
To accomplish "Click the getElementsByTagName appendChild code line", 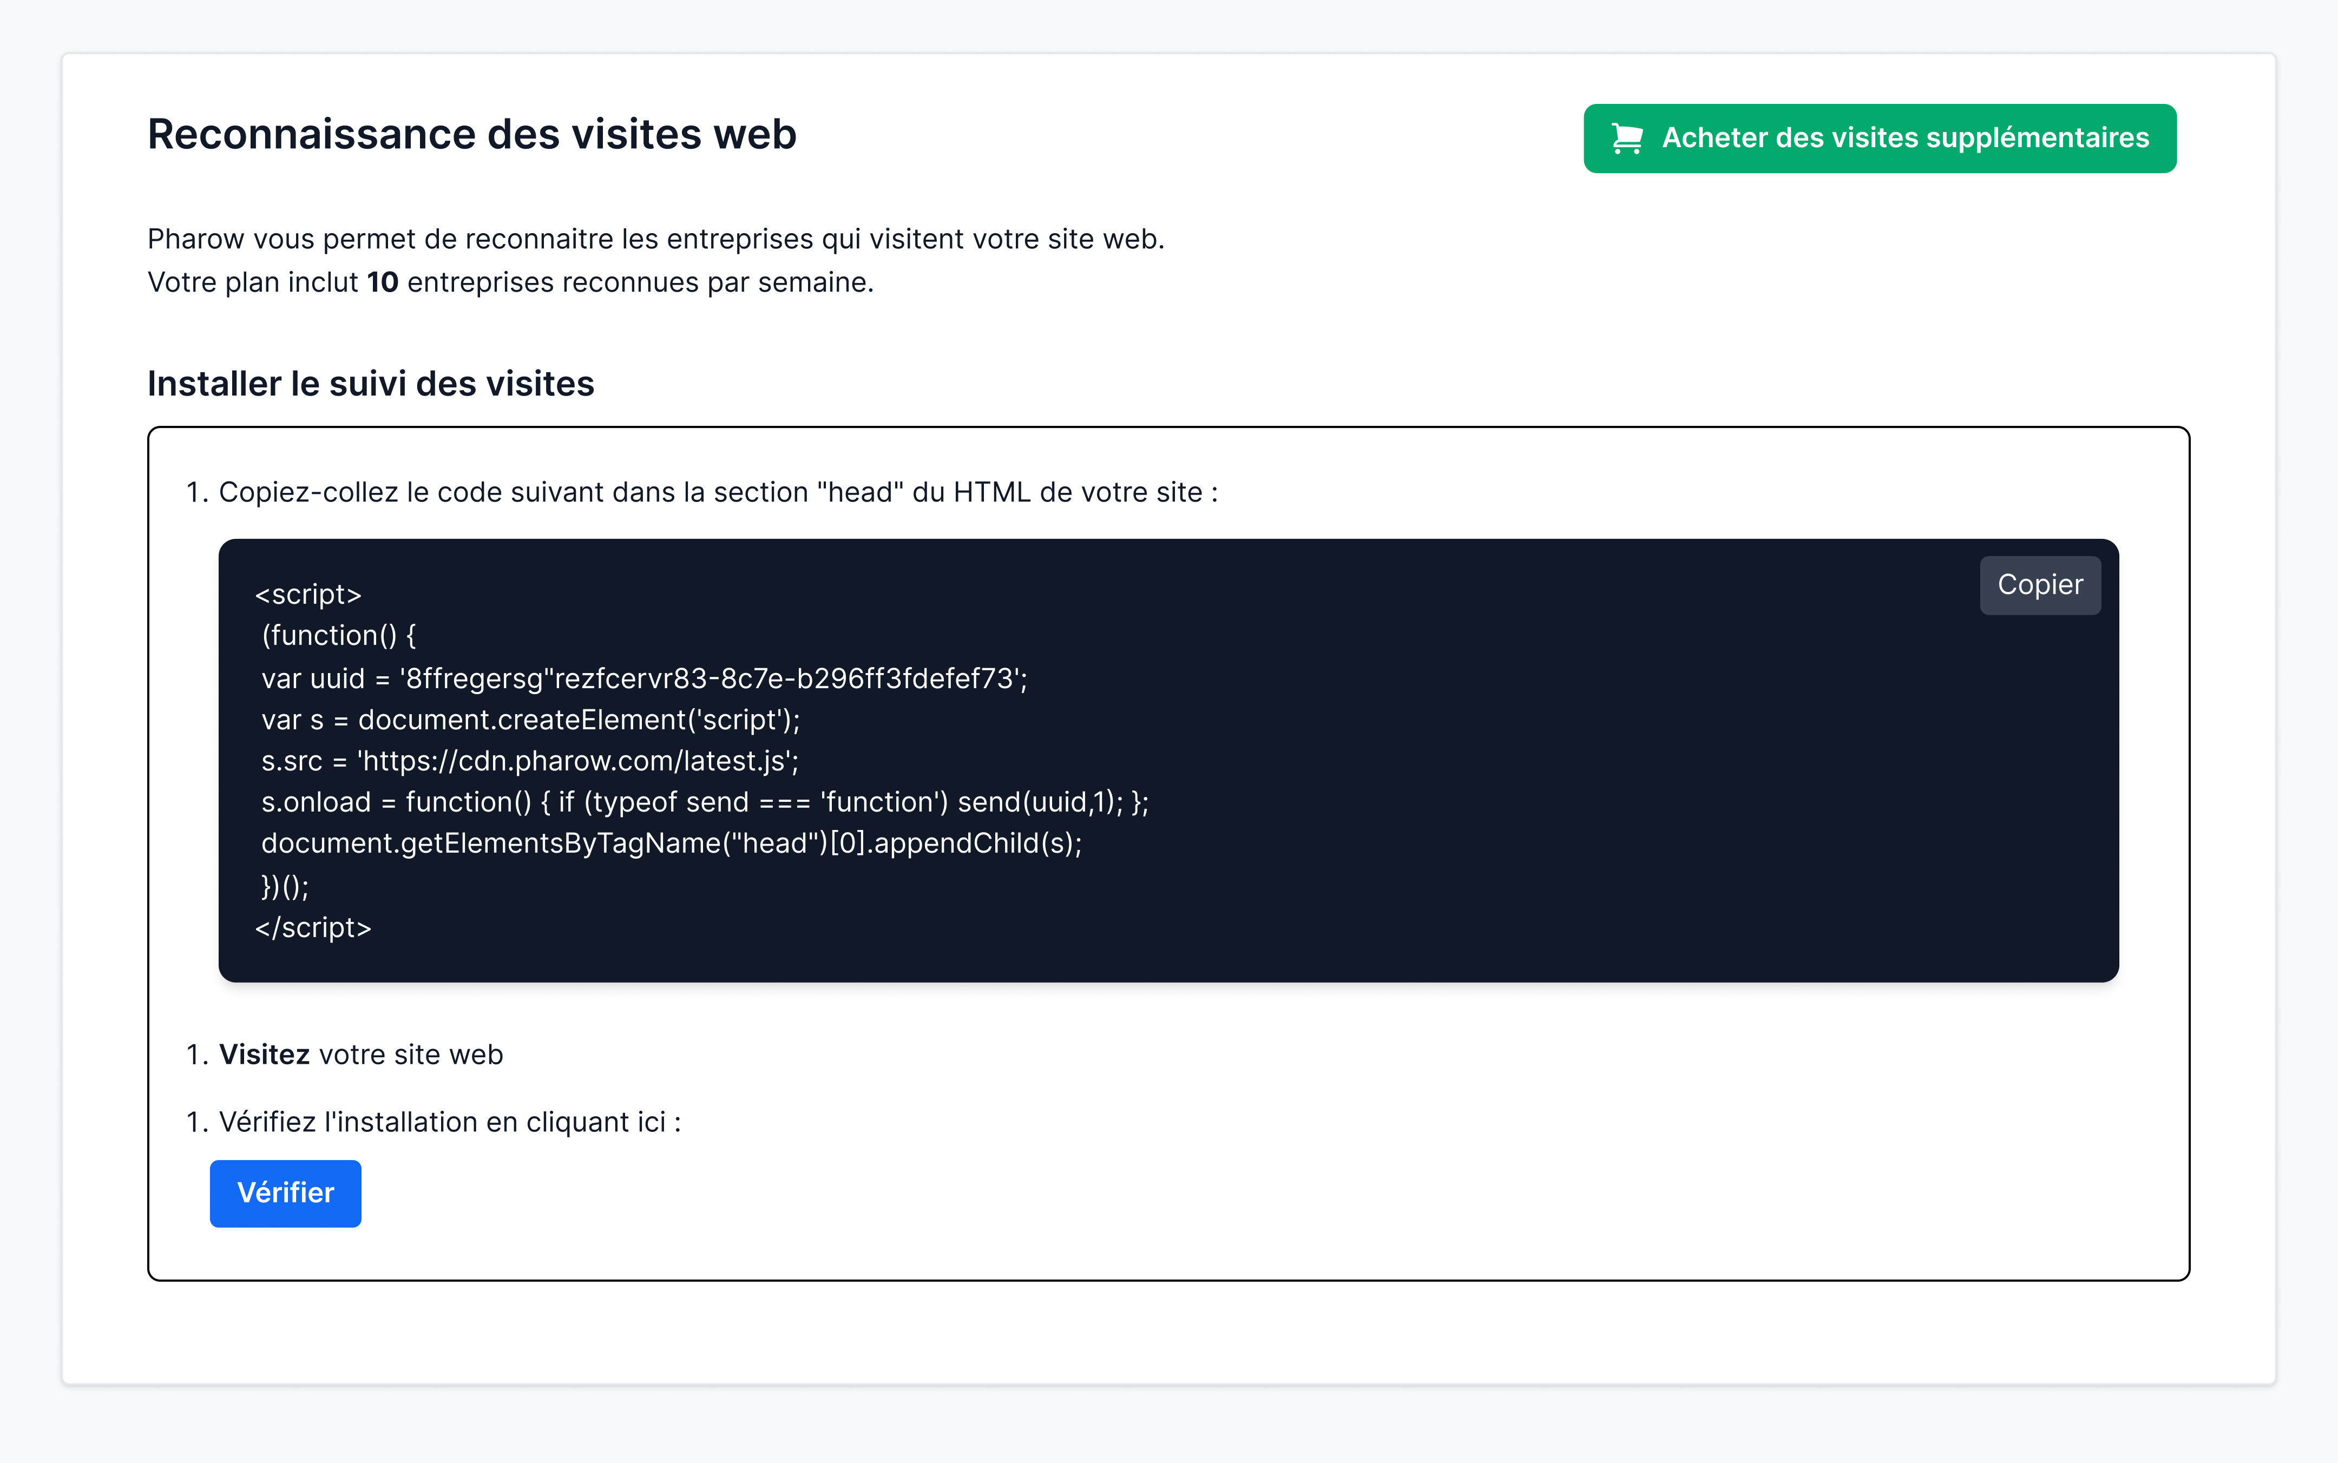I will click(671, 843).
